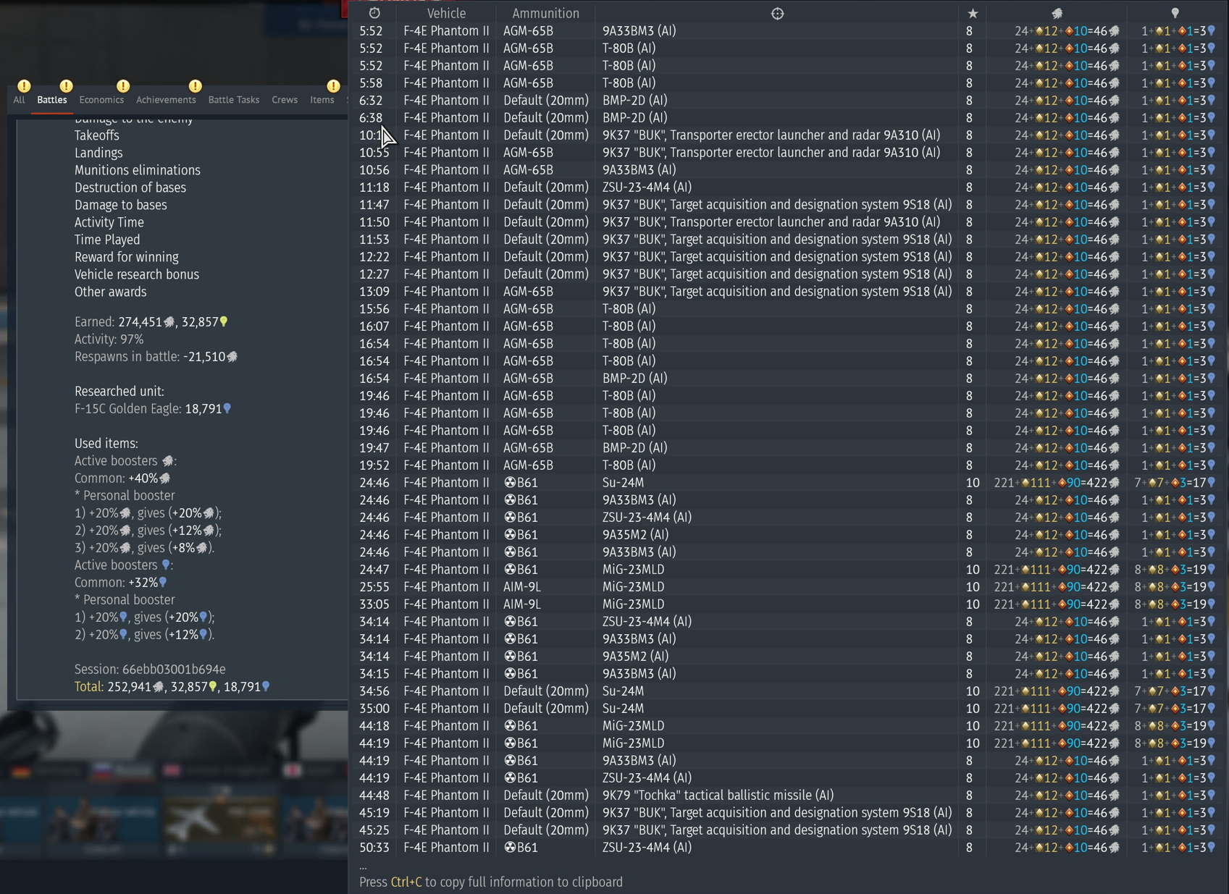Click the warning badge above the All tab

coord(24,85)
